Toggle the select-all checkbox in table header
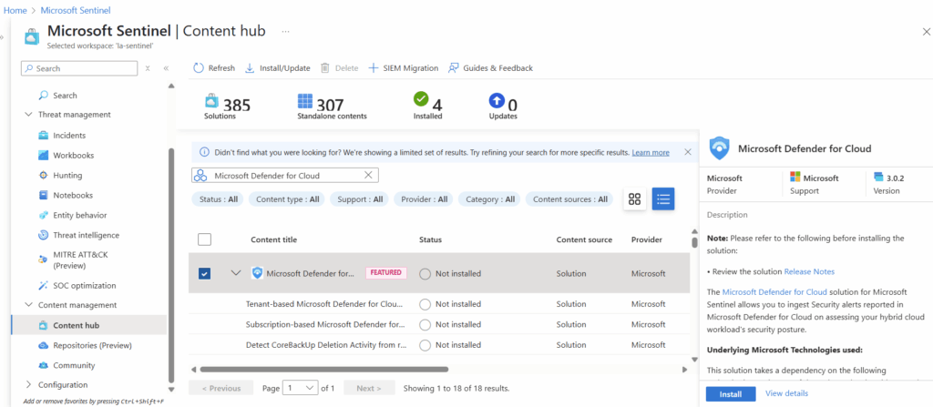 [204, 239]
